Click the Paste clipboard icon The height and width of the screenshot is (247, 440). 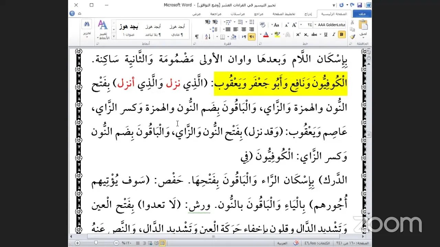[363, 24]
